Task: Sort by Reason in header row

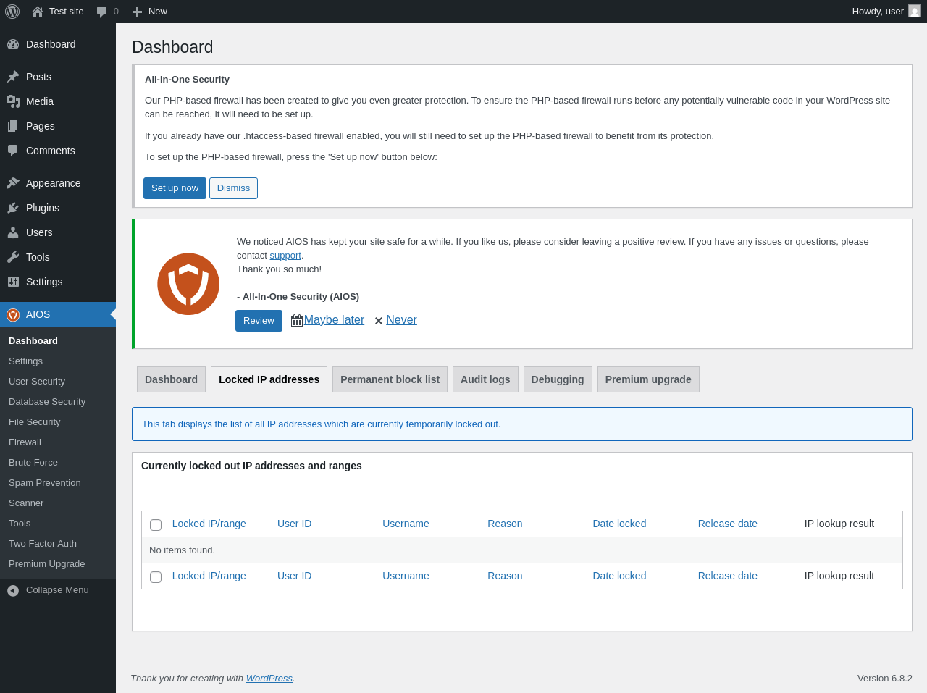Action: [505, 524]
